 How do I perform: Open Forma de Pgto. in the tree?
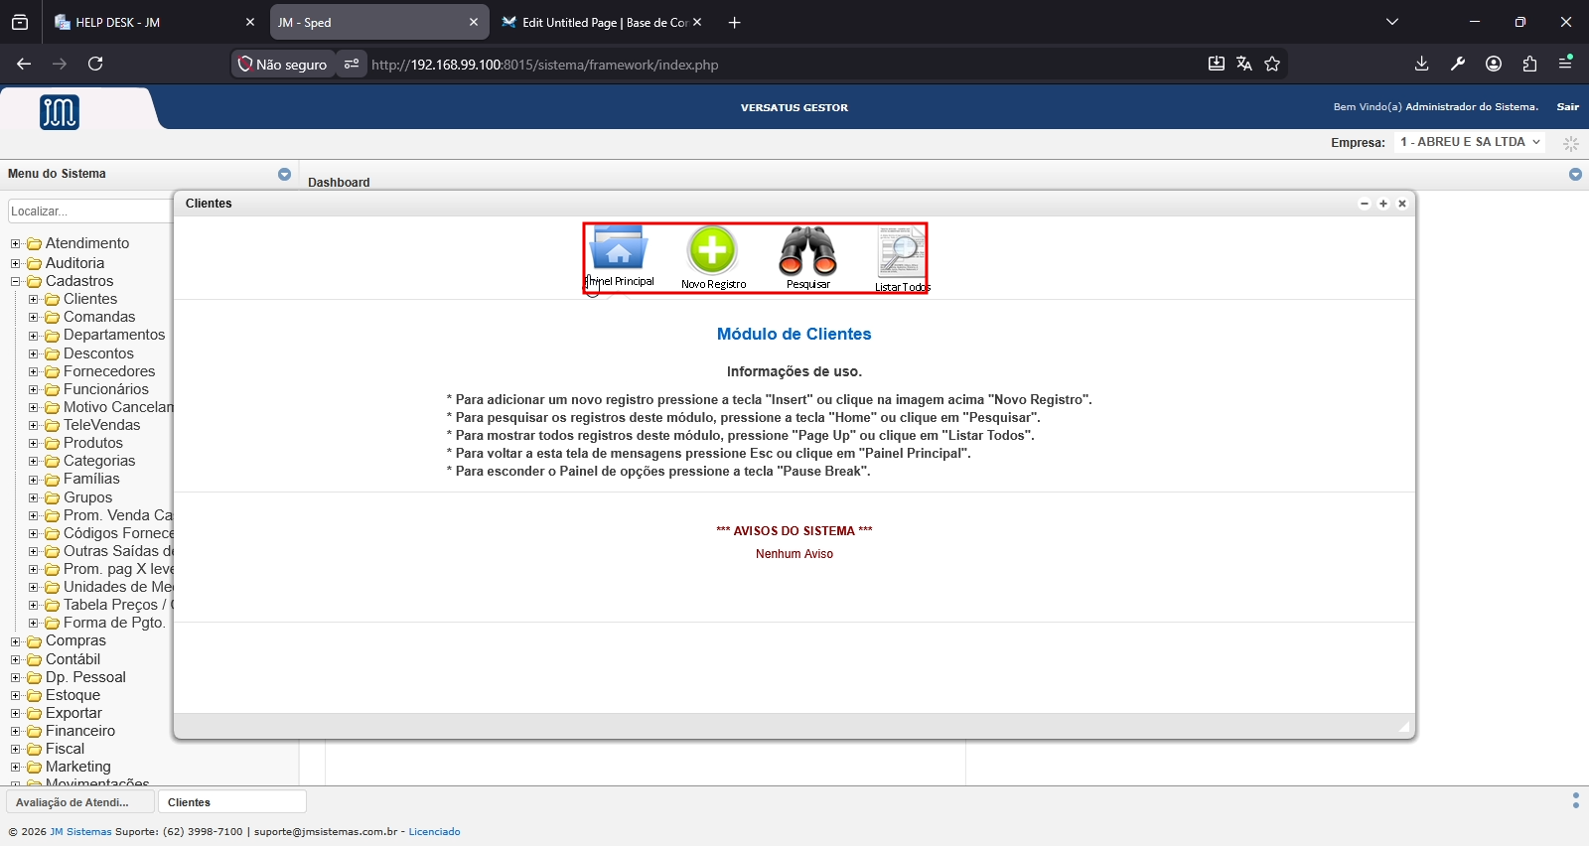114,623
